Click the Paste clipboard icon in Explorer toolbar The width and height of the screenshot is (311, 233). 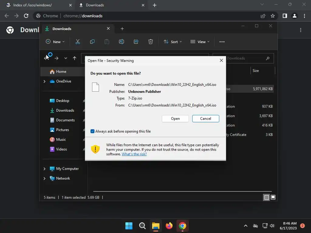pos(107,42)
